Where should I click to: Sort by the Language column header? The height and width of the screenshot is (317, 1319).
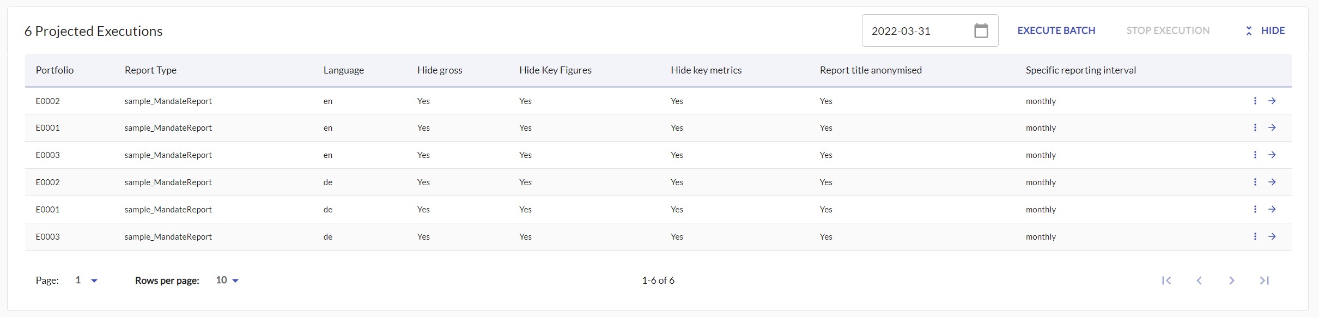point(343,70)
